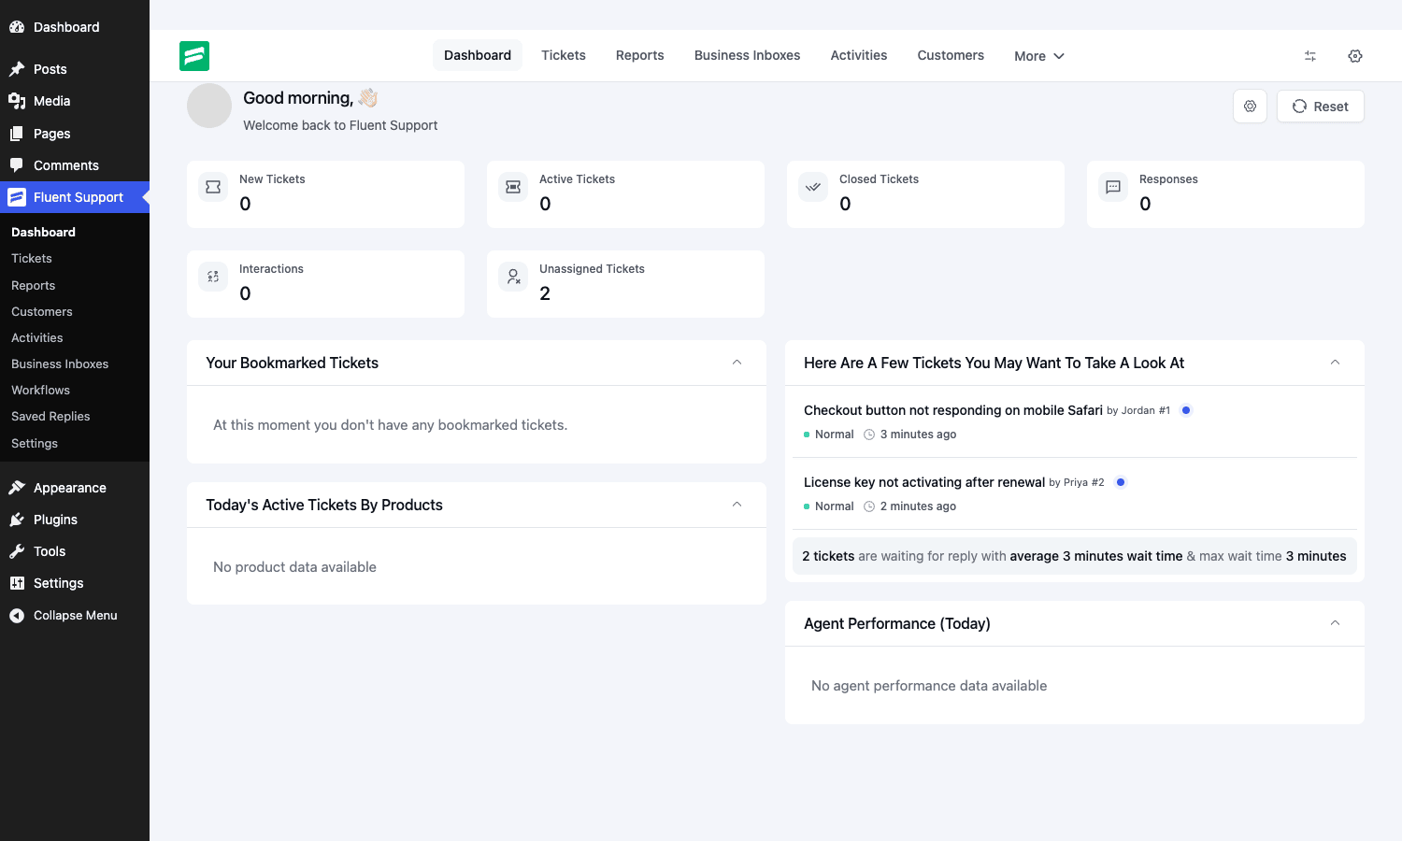Open the Customers tab
This screenshot has width=1402, height=841.
(951, 55)
